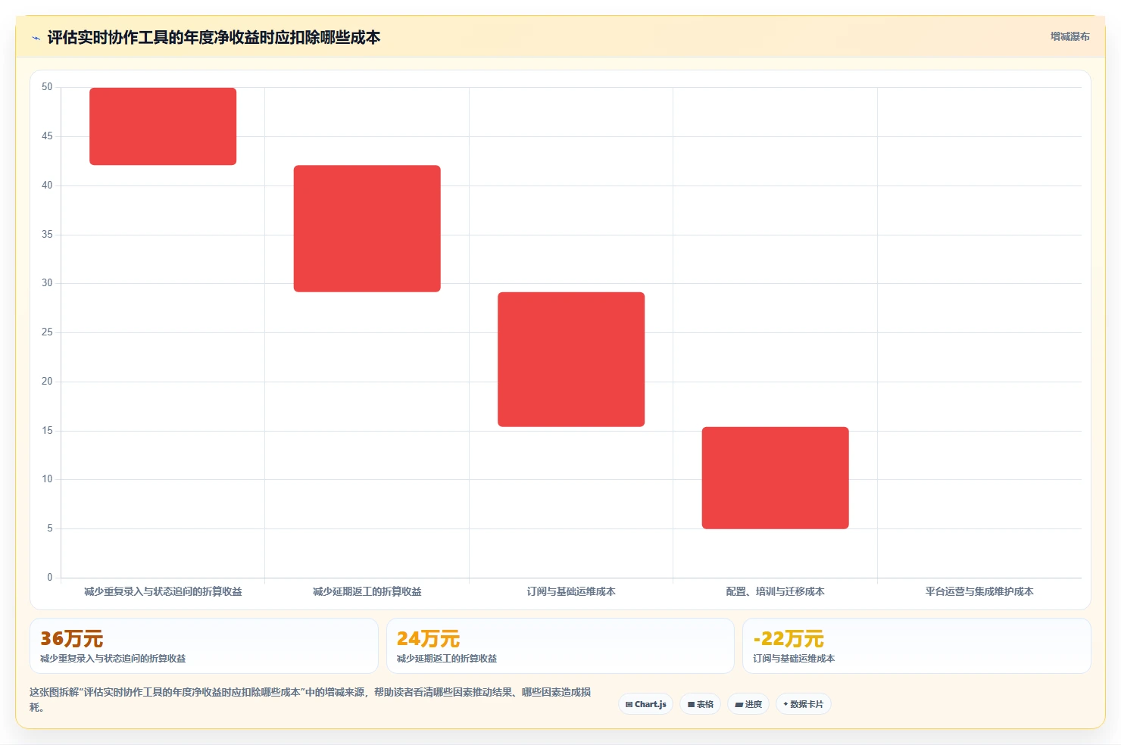The width and height of the screenshot is (1121, 745).
Task: Click the 增减瀑布 label in the header
Action: [1069, 36]
